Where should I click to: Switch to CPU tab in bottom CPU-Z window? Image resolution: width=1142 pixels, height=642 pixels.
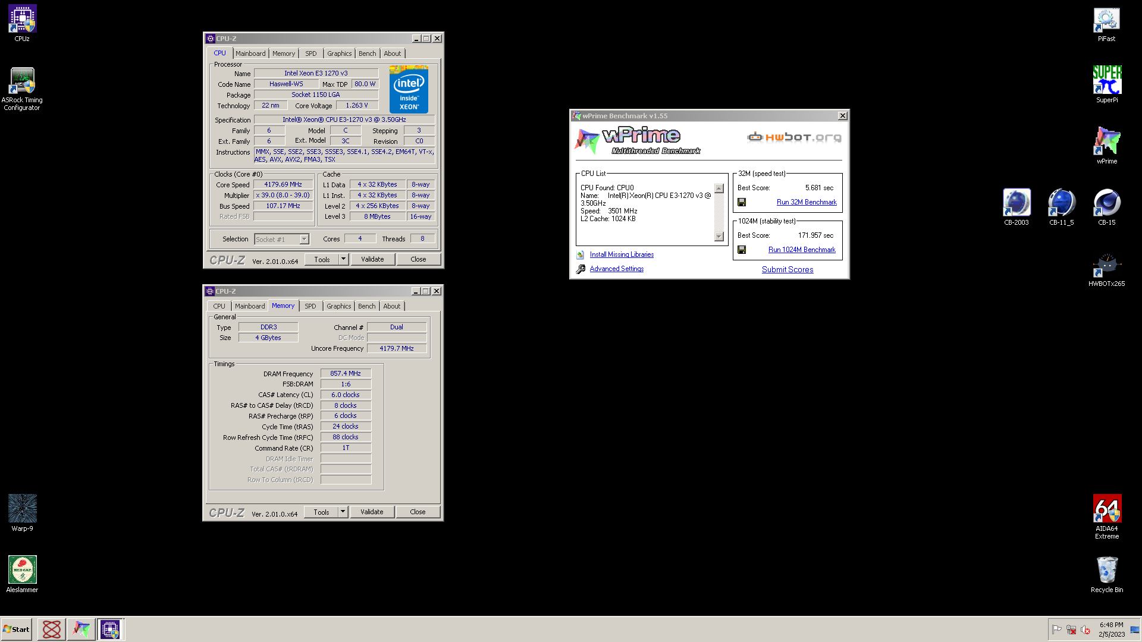click(219, 306)
